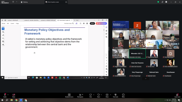The image size is (182, 102).
Task: Open Adobe Acrobat in shared screen taskbar
Action: [x=56, y=78]
